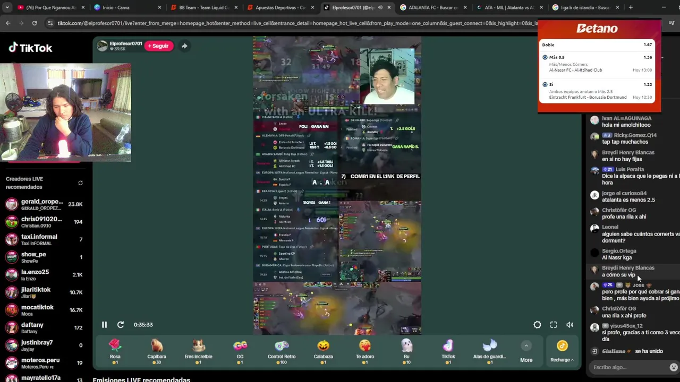Image resolution: width=680 pixels, height=382 pixels.
Task: Focus the Escribe algo chat input
Action: click(627, 367)
